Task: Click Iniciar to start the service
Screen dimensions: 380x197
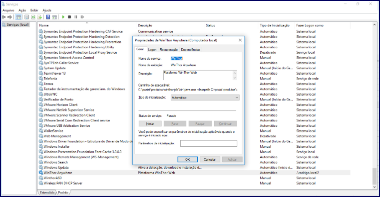Action: (150, 123)
